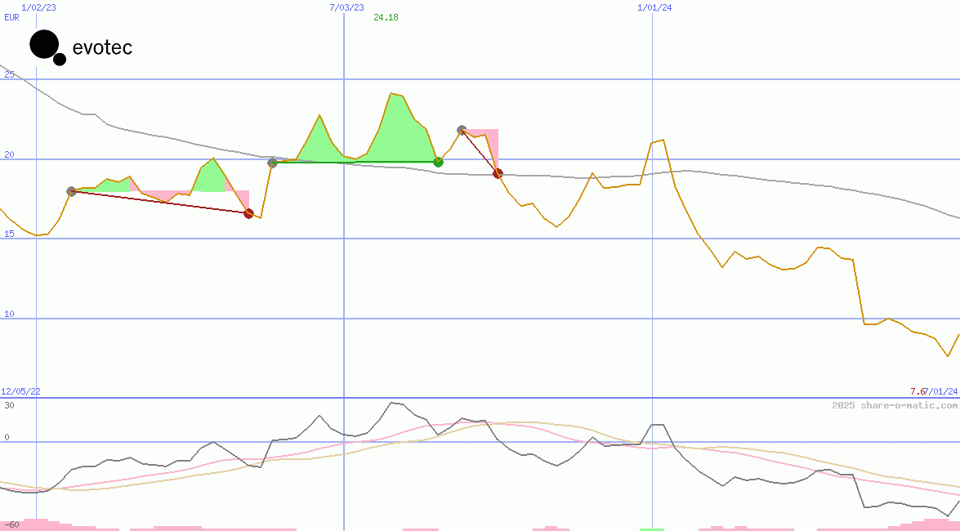Click the green exit dot on the price line
The height and width of the screenshot is (531, 960).
pos(438,162)
